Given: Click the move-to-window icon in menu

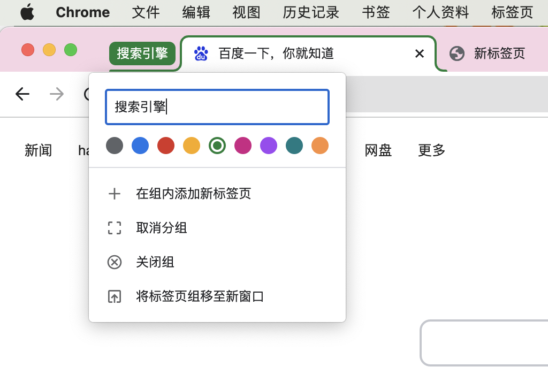Looking at the screenshot, I should 115,296.
